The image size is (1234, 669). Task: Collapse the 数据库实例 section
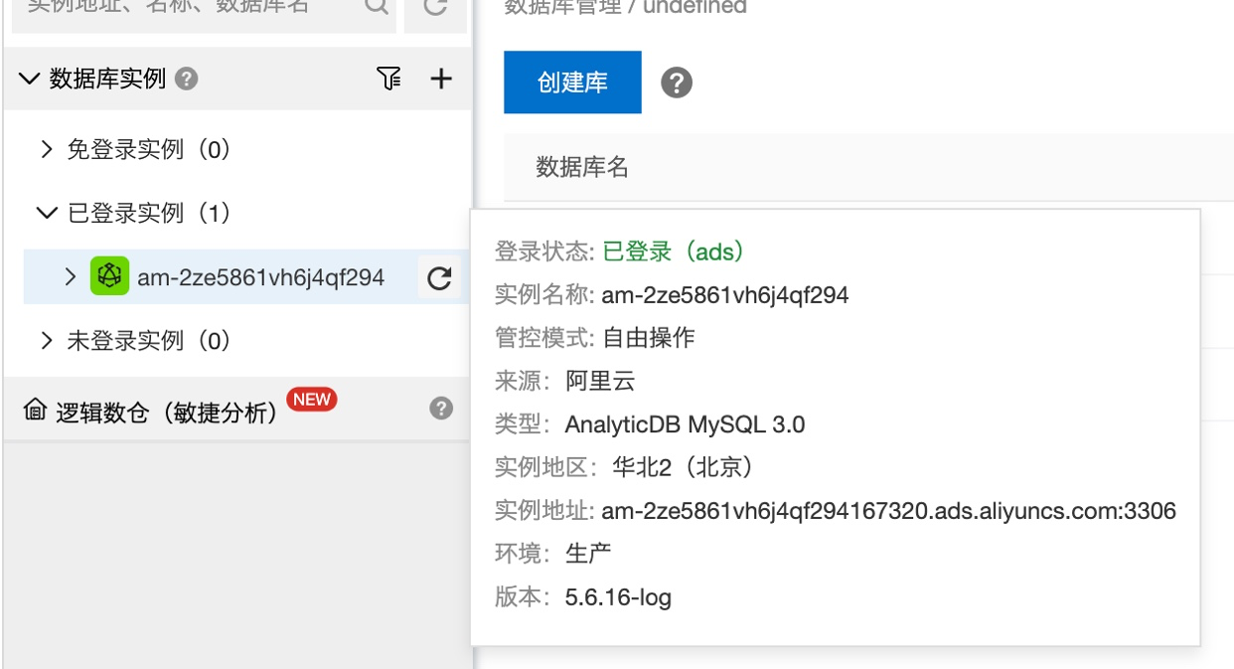[x=29, y=79]
